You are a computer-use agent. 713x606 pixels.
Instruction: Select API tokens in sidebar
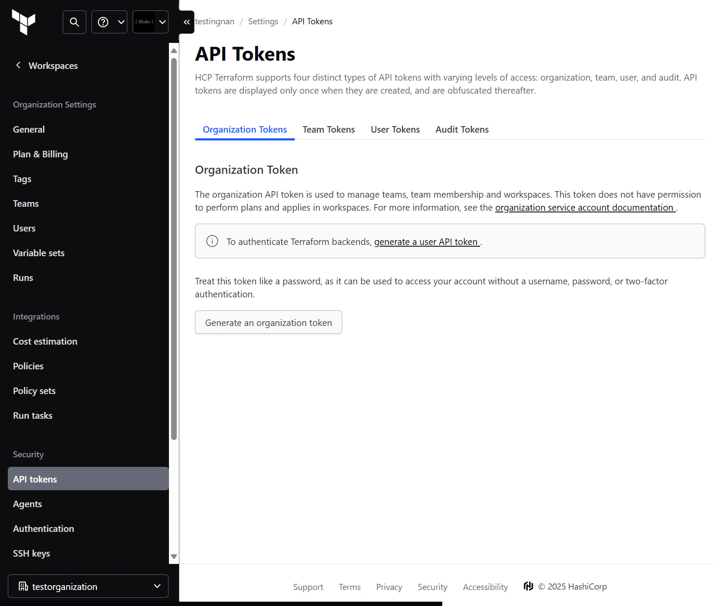[88, 479]
